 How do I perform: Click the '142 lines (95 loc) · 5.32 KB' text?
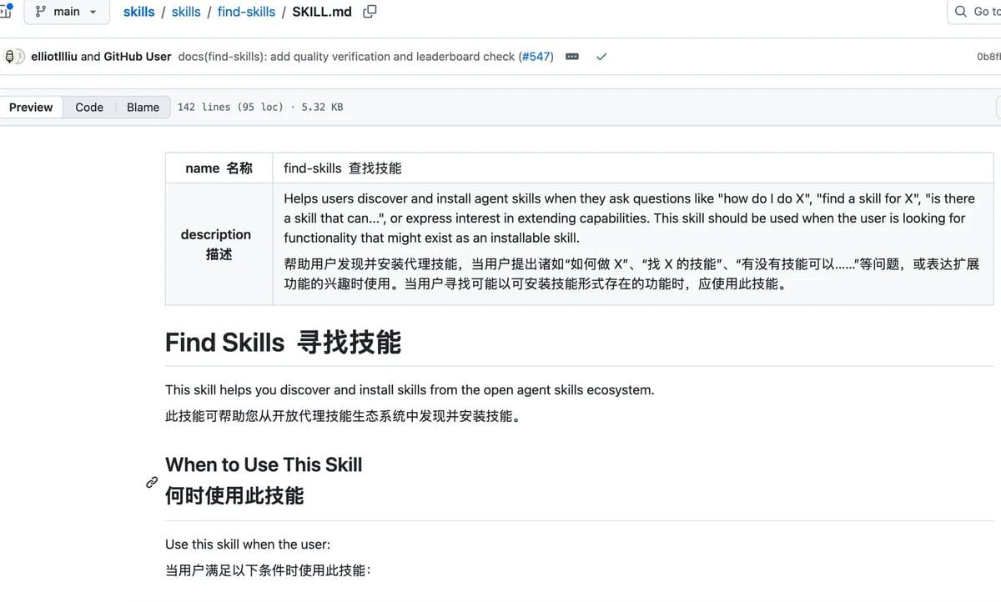point(260,107)
